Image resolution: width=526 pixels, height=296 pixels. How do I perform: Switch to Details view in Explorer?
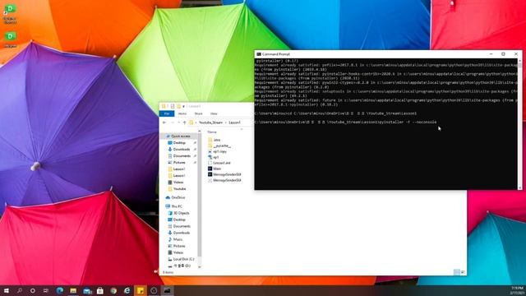click(x=457, y=272)
